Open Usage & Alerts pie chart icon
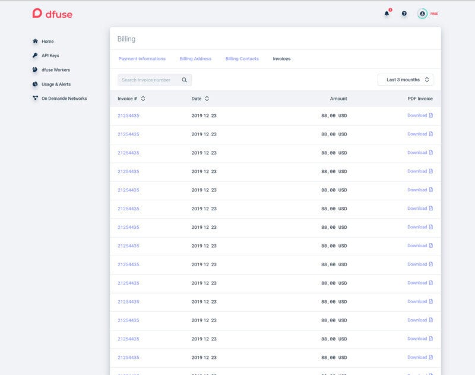 click(x=35, y=84)
